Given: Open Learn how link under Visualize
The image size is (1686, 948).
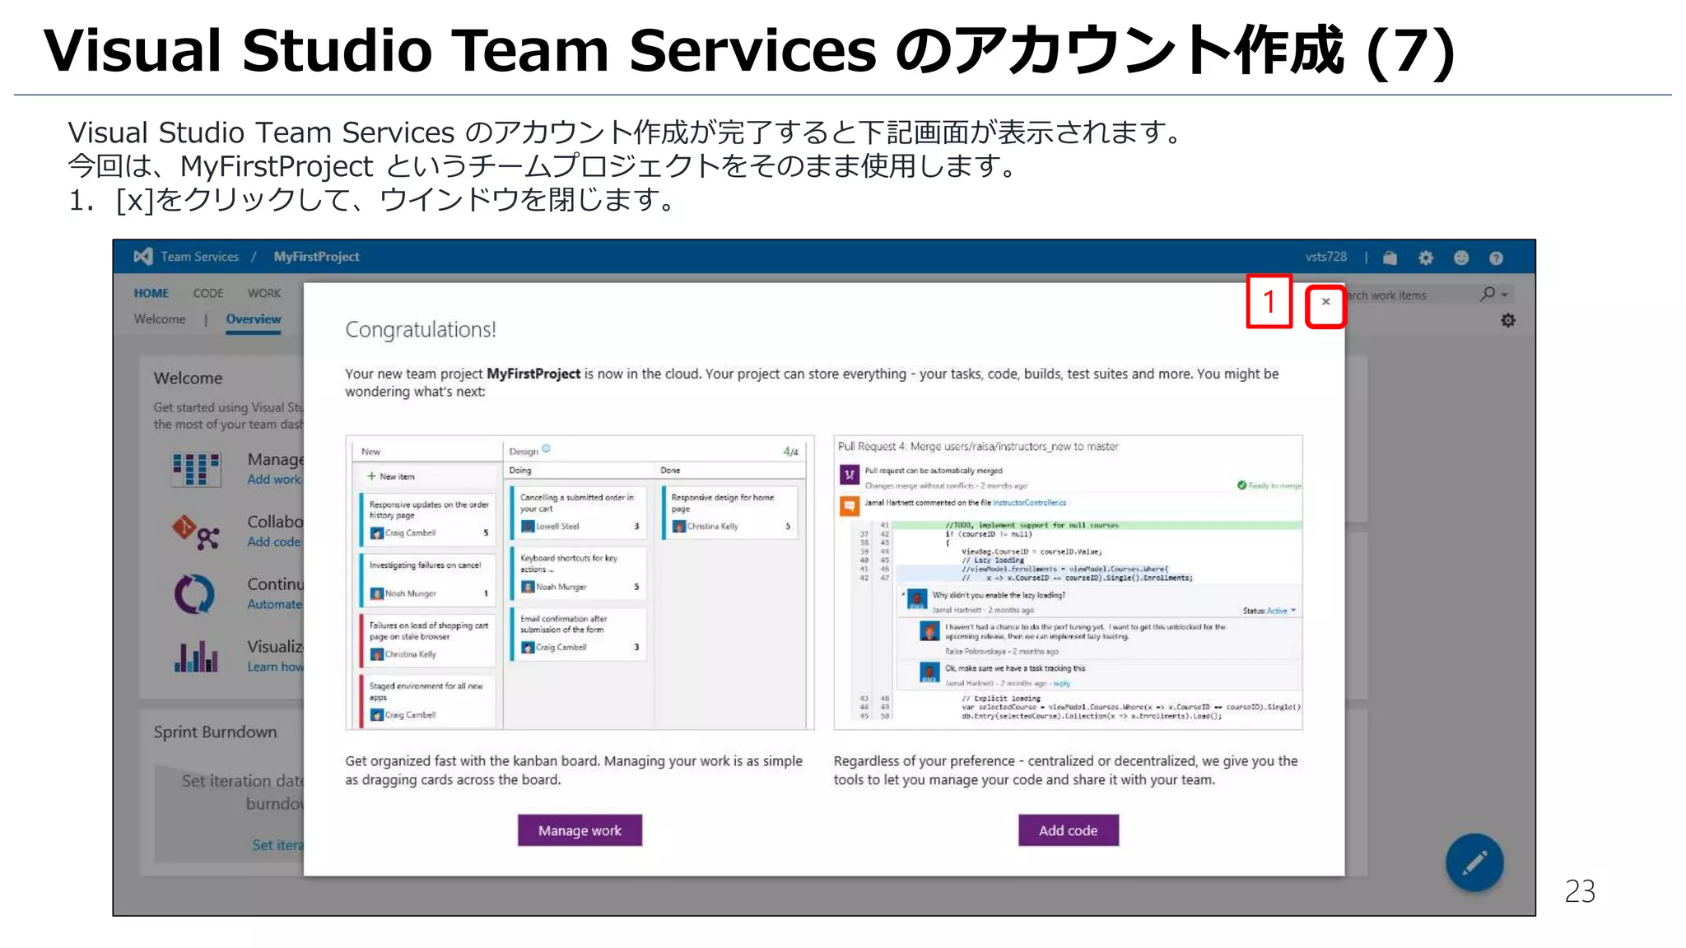Looking at the screenshot, I should tap(275, 667).
